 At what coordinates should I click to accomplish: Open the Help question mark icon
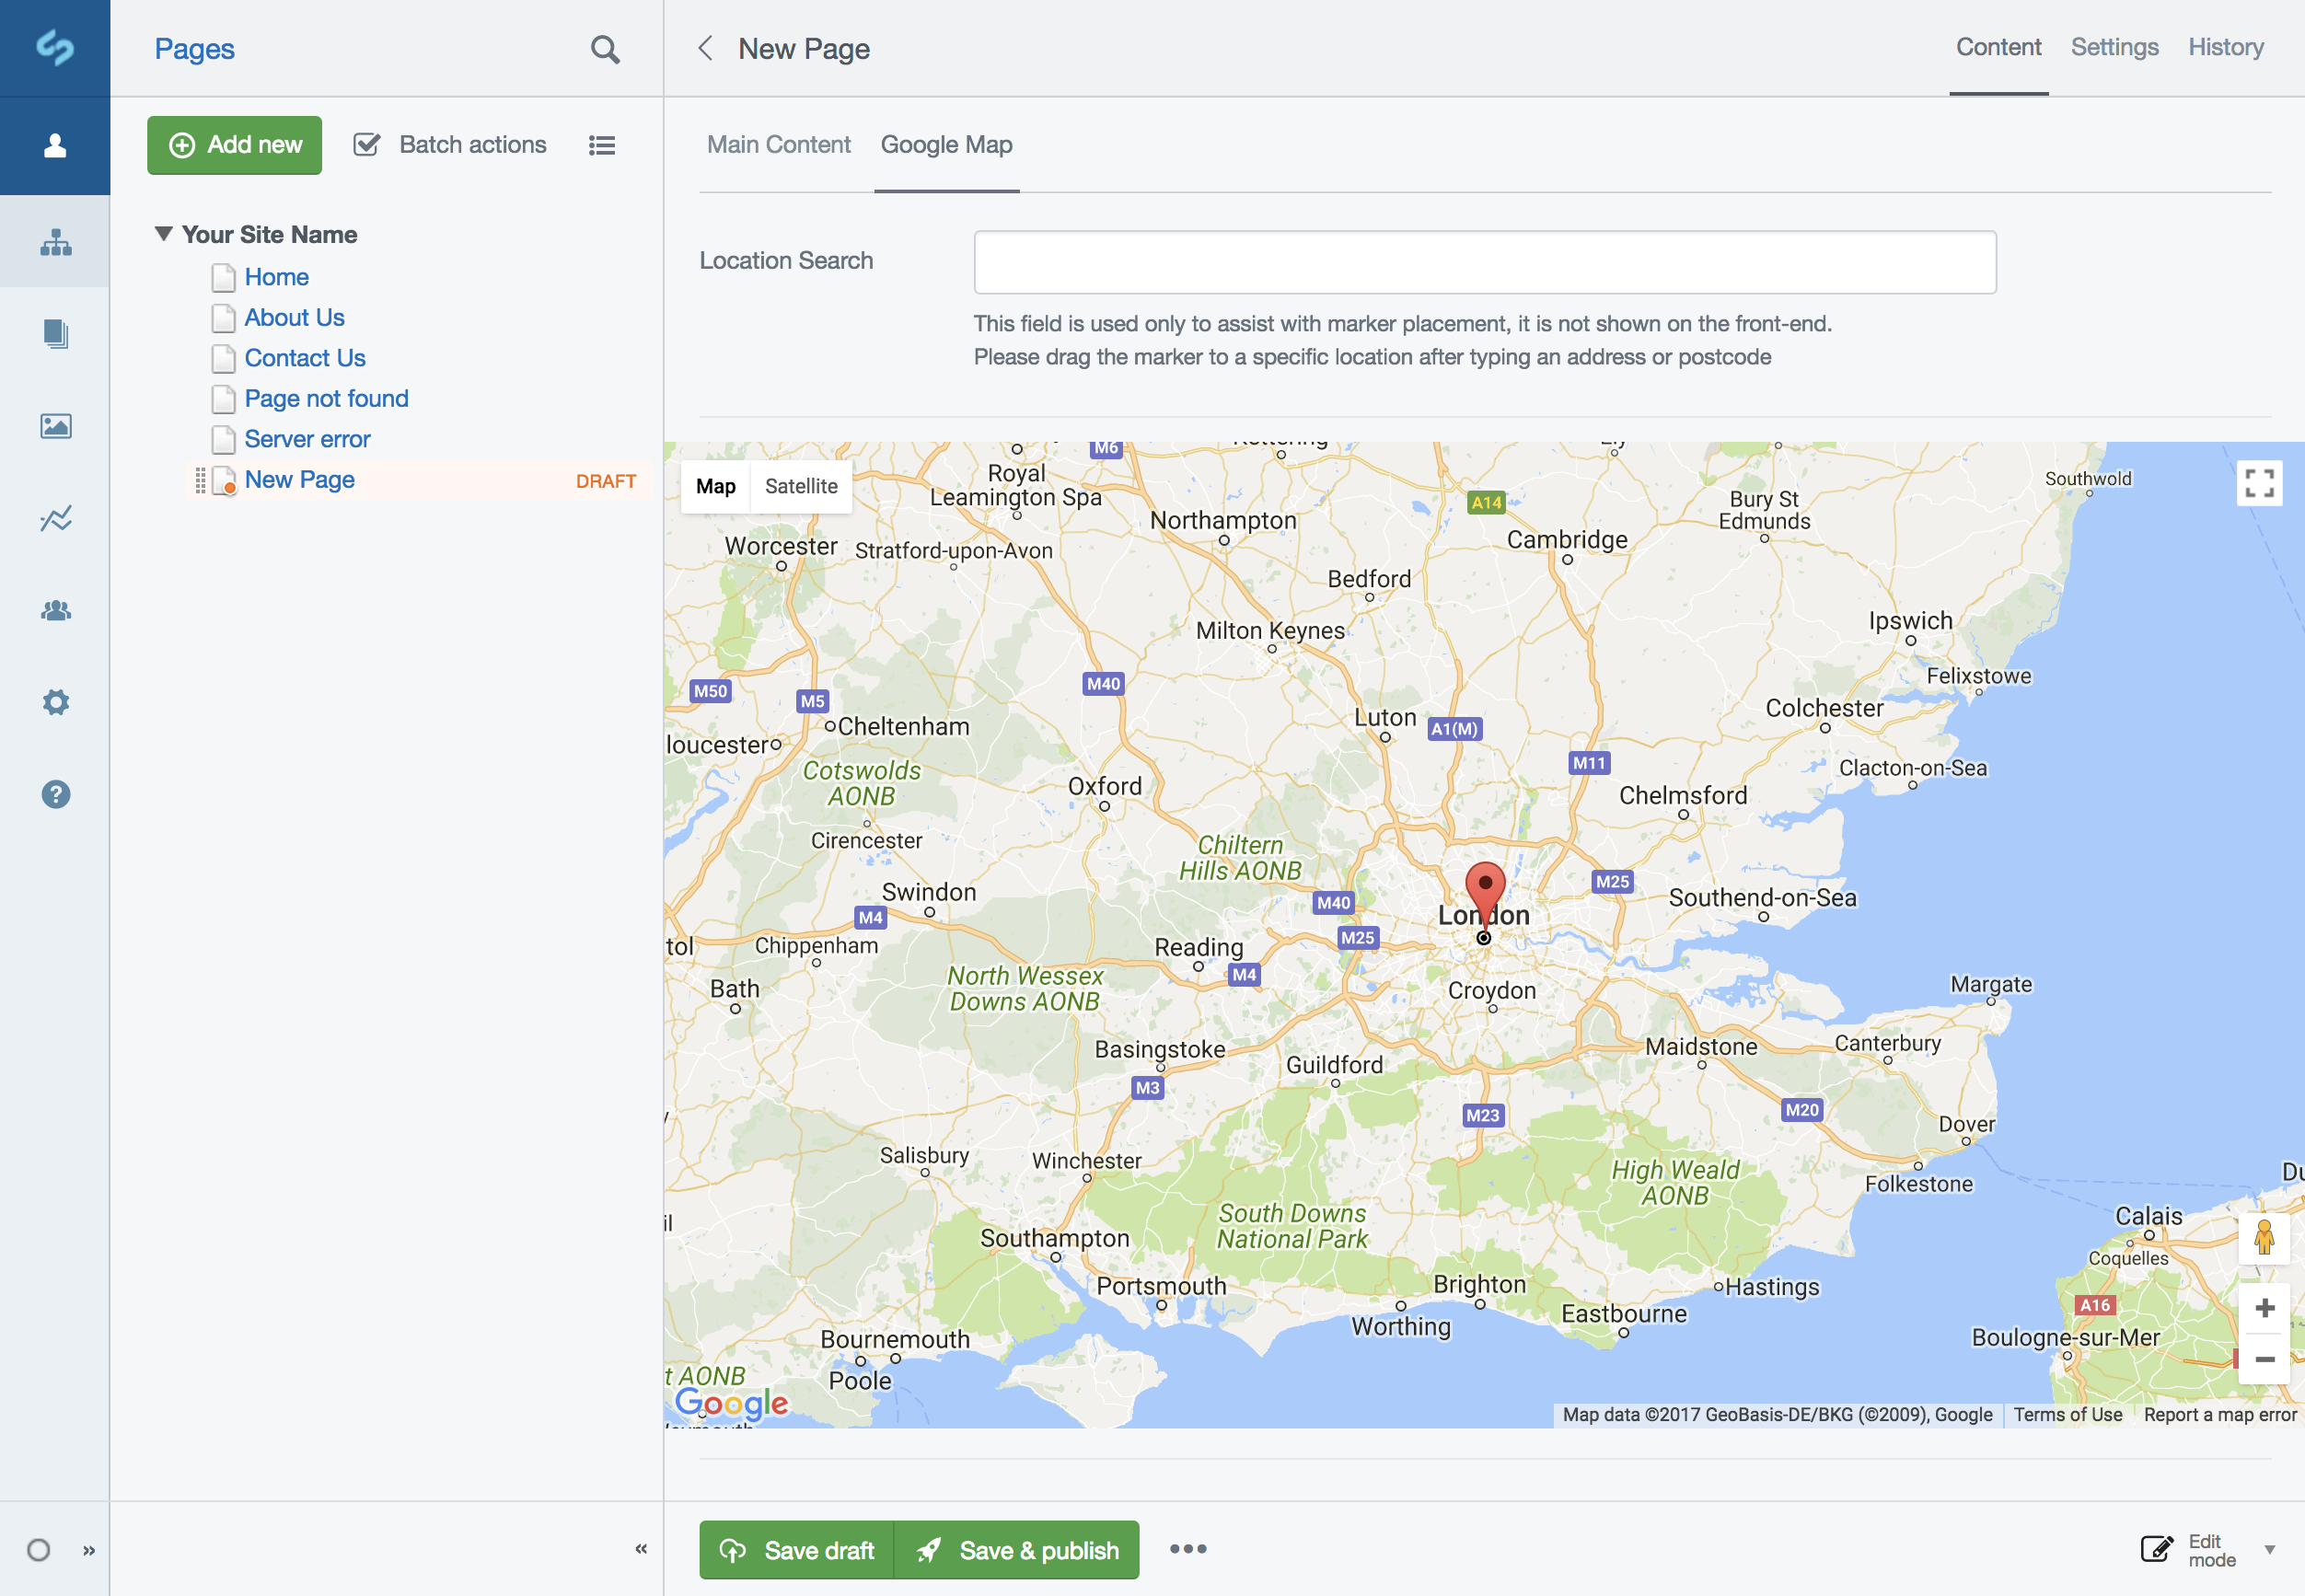point(56,794)
